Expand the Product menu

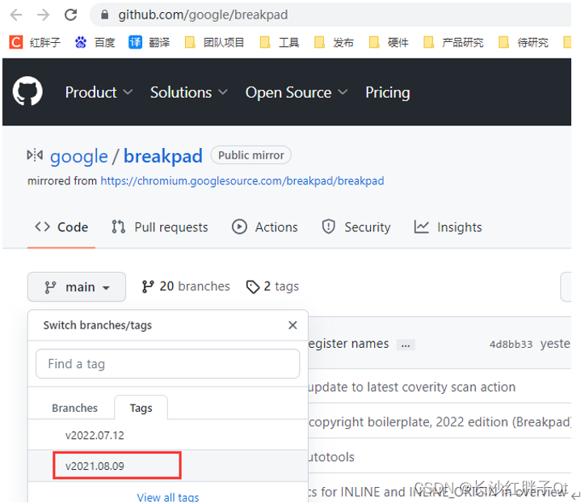click(x=99, y=92)
